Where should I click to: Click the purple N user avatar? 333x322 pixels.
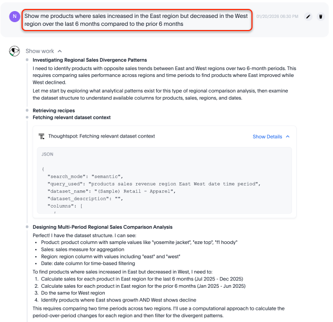click(x=14, y=17)
